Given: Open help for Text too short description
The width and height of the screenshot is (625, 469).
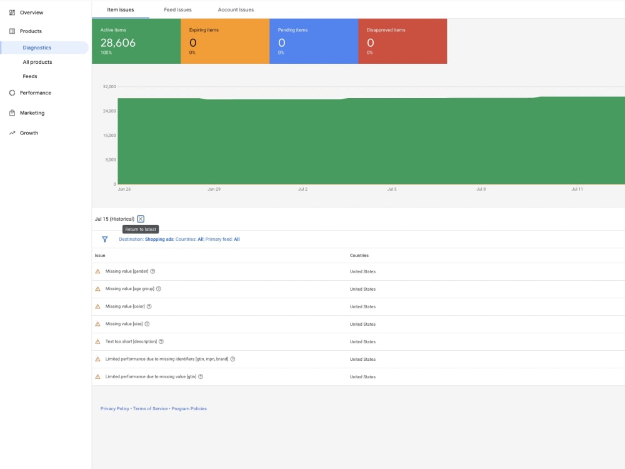Looking at the screenshot, I should point(161,341).
